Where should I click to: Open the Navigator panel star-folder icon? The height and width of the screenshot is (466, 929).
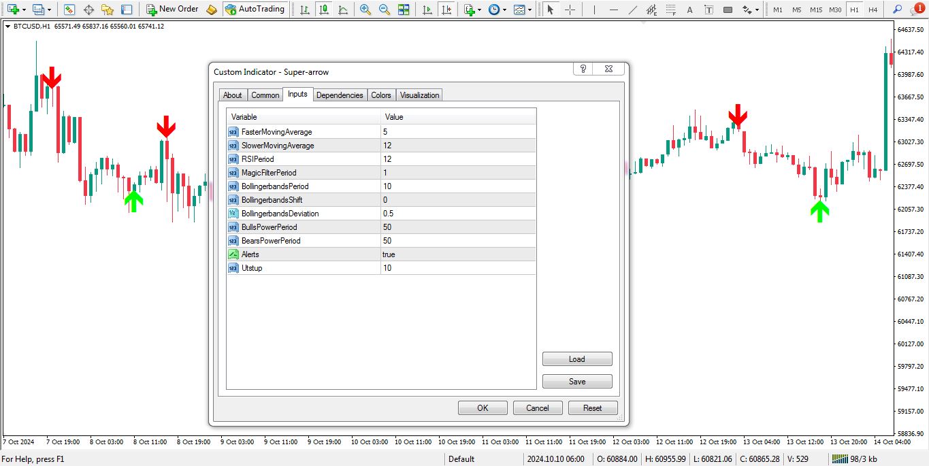tap(107, 10)
